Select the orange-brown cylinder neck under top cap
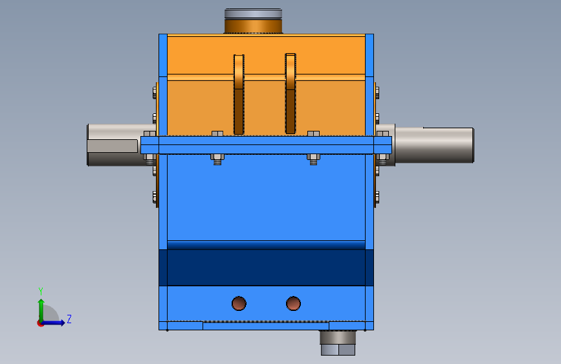Image resolution: width=561 pixels, height=364 pixels. tap(253, 27)
